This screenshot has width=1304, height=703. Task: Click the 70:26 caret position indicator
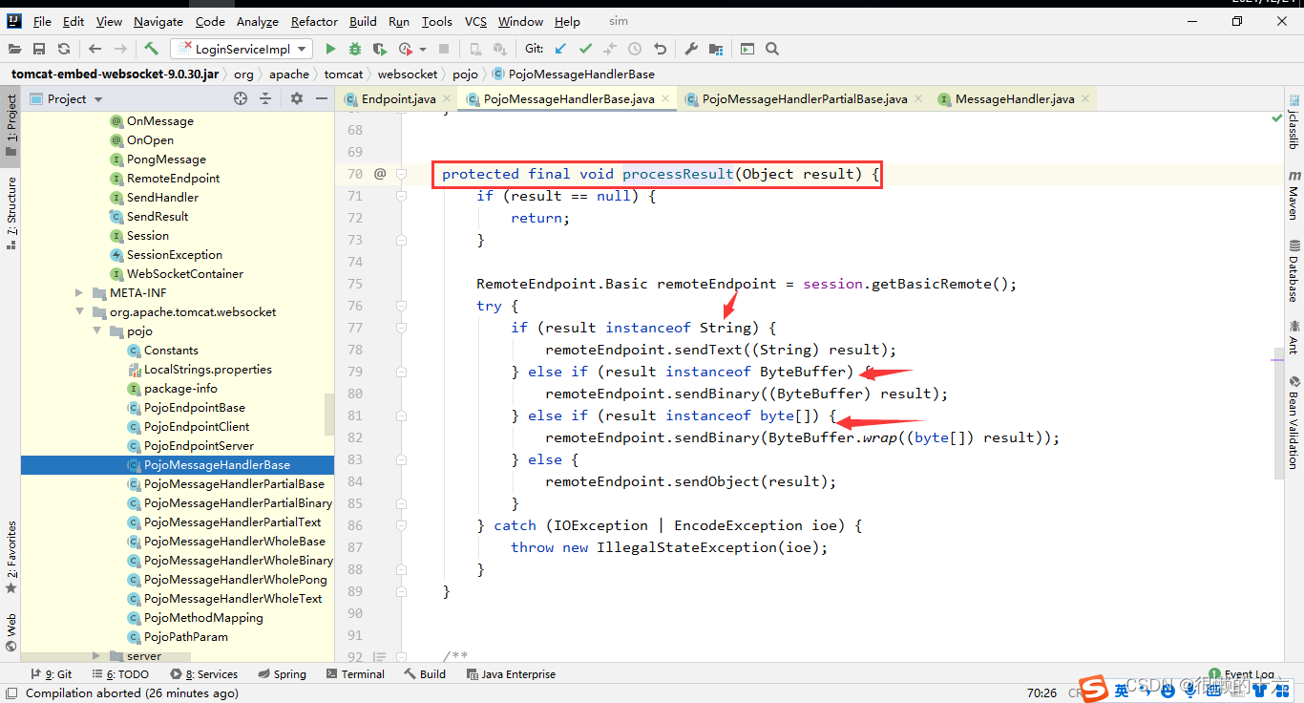(x=1041, y=693)
